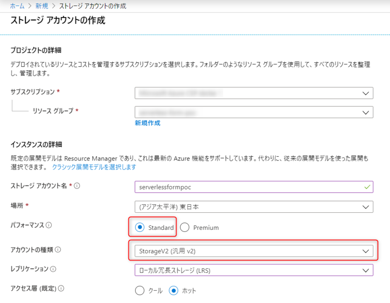390x303 pixels.
Task: Click the クラシック展開モデルを選択します link
Action: (x=94, y=167)
